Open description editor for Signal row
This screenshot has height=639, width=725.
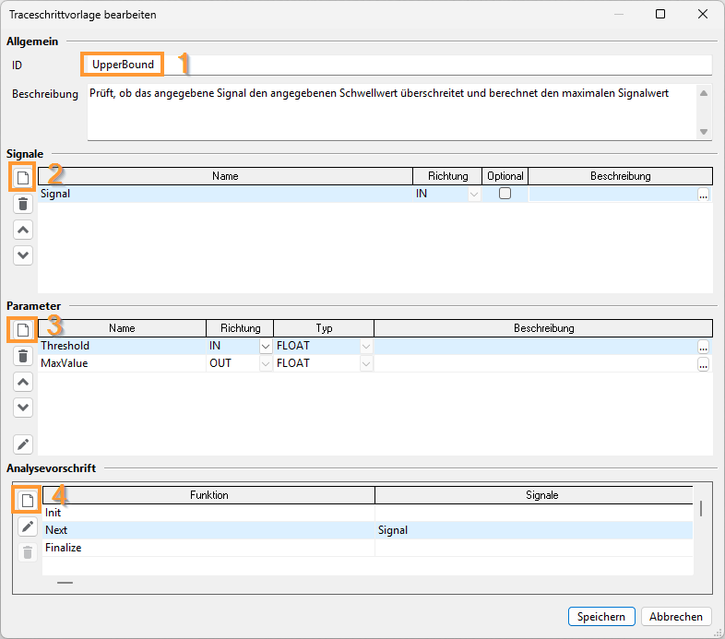click(x=703, y=195)
